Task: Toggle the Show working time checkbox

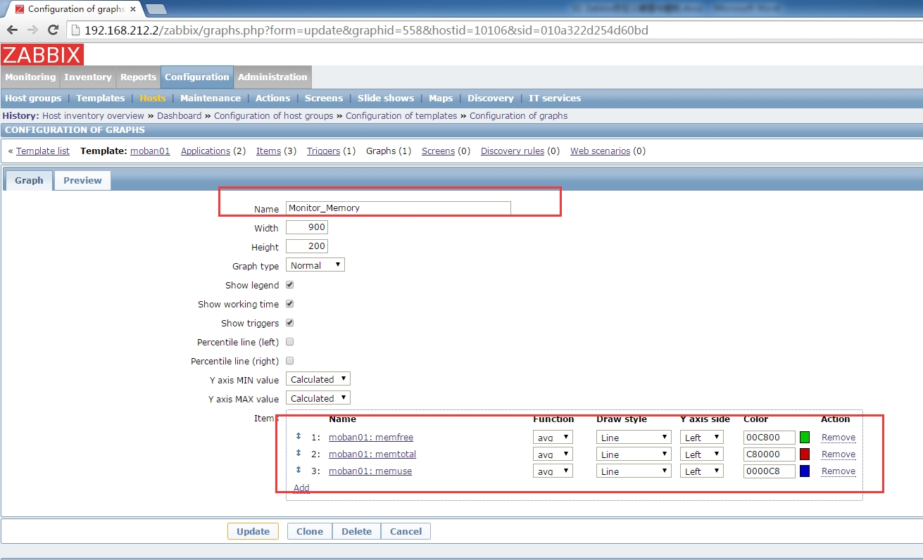Action: 289,304
